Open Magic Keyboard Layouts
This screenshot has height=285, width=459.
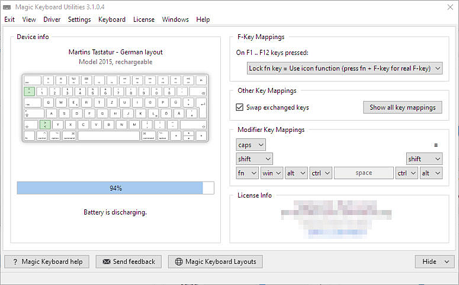(x=215, y=261)
